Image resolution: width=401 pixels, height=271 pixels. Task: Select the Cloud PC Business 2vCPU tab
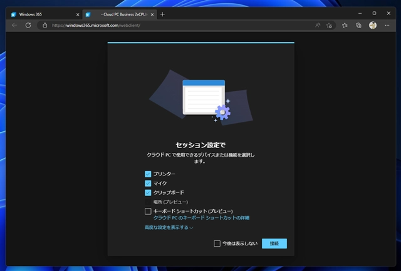[x=120, y=14]
